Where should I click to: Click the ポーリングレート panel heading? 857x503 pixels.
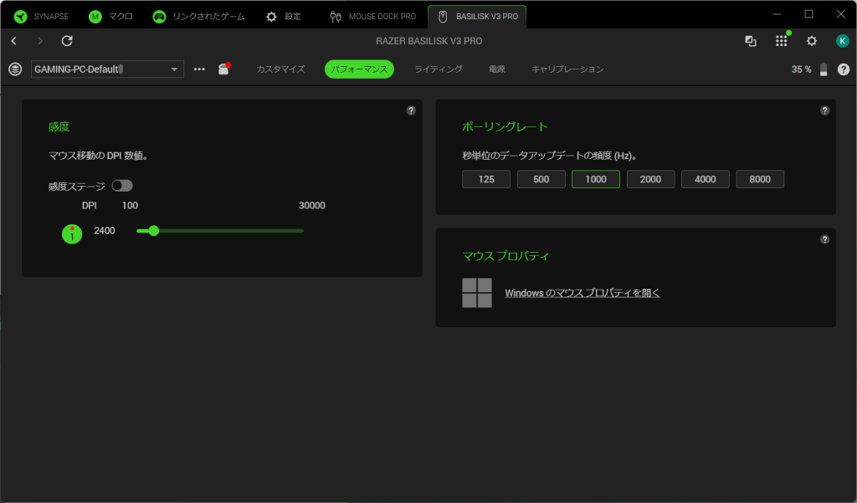(x=505, y=127)
